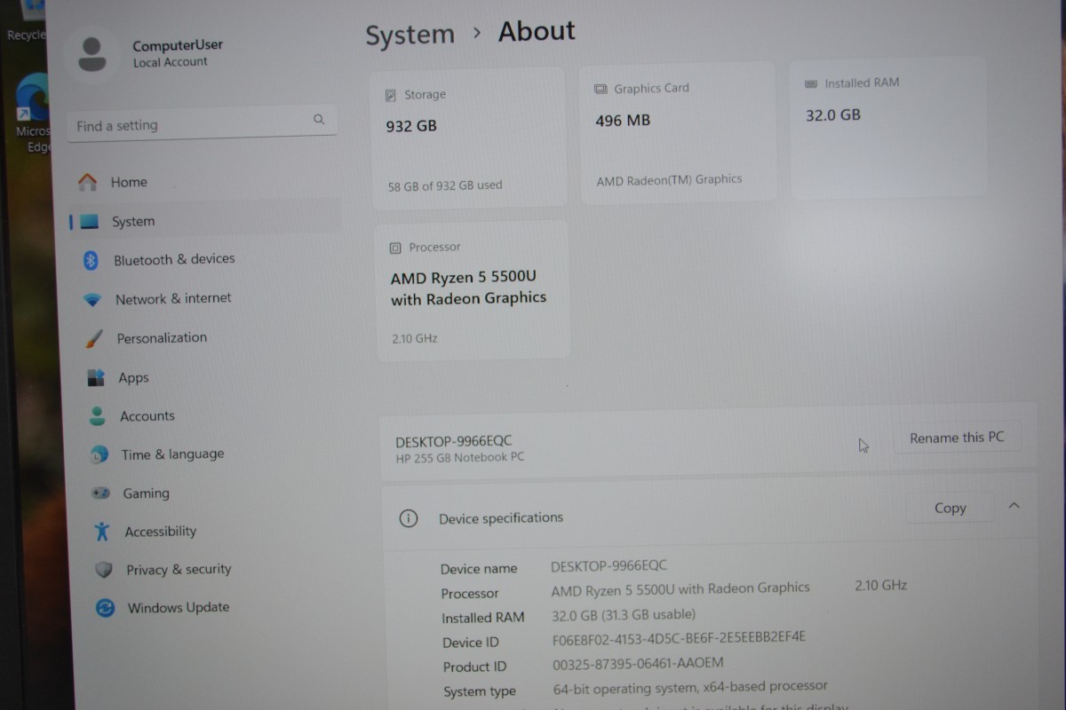Open the Storage 932 GB card
This screenshot has height=710, width=1066.
[x=468, y=138]
